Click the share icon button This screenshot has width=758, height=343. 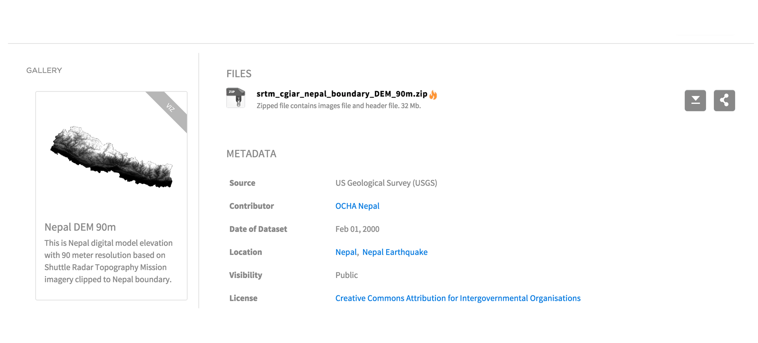[x=724, y=101]
